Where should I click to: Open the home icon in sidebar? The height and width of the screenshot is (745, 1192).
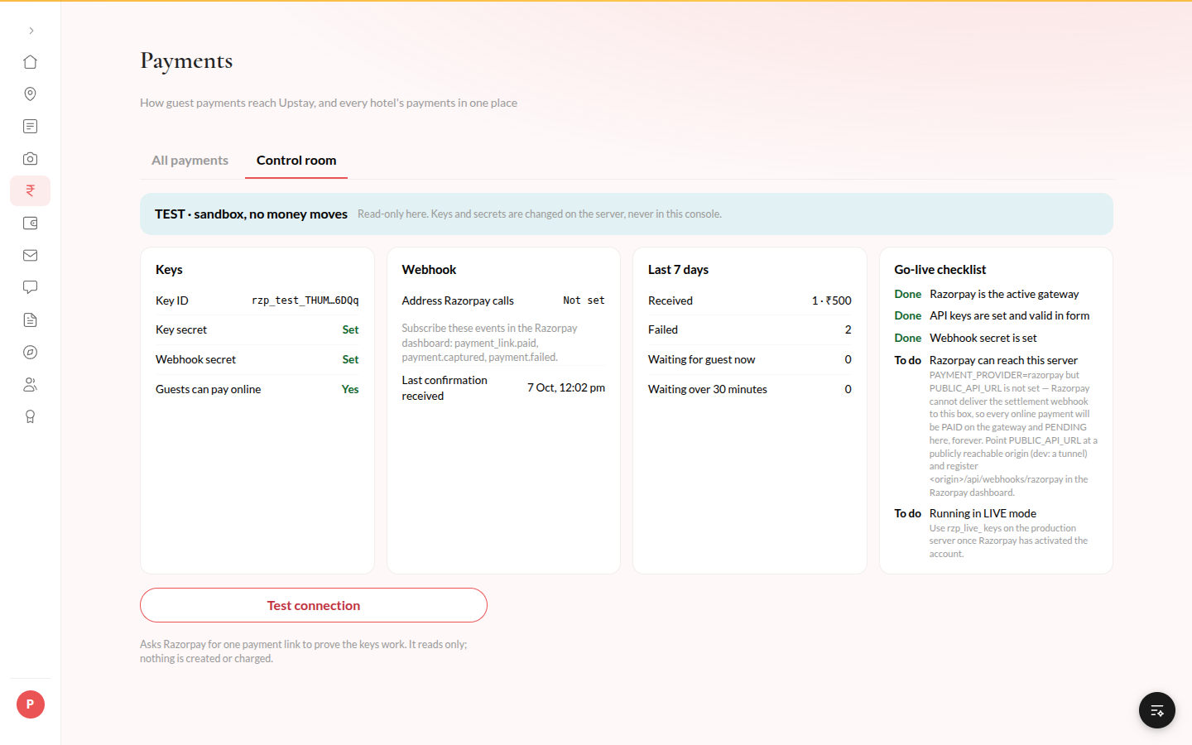[x=30, y=62]
